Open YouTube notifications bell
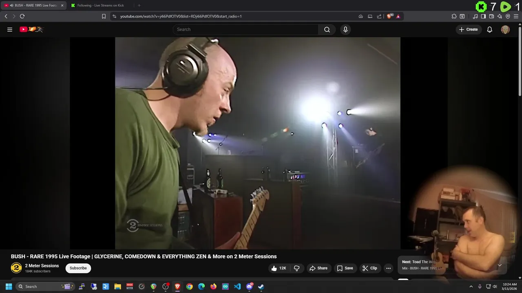 pos(490,29)
